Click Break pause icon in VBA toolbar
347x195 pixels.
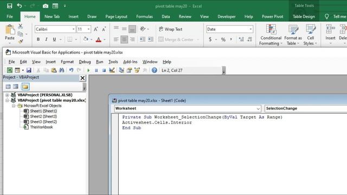click(97, 70)
